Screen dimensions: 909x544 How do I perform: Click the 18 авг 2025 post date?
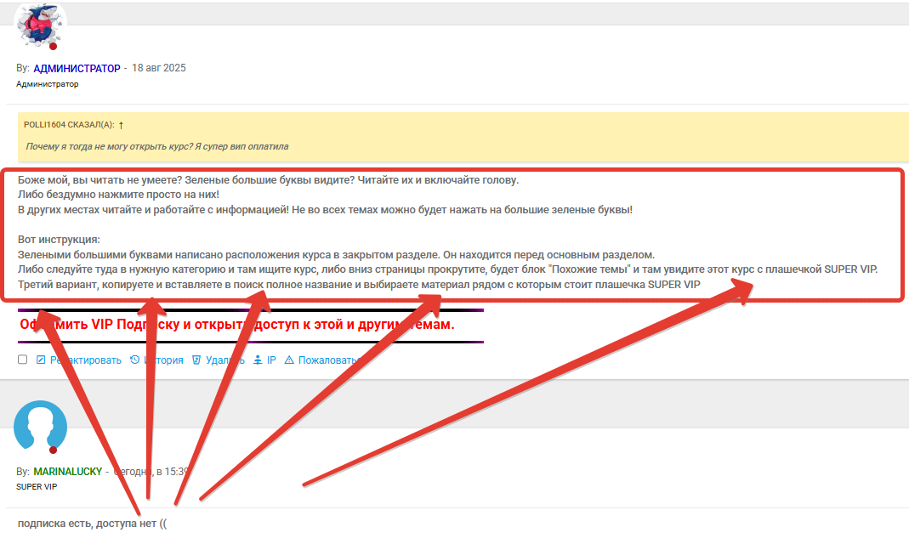(159, 68)
